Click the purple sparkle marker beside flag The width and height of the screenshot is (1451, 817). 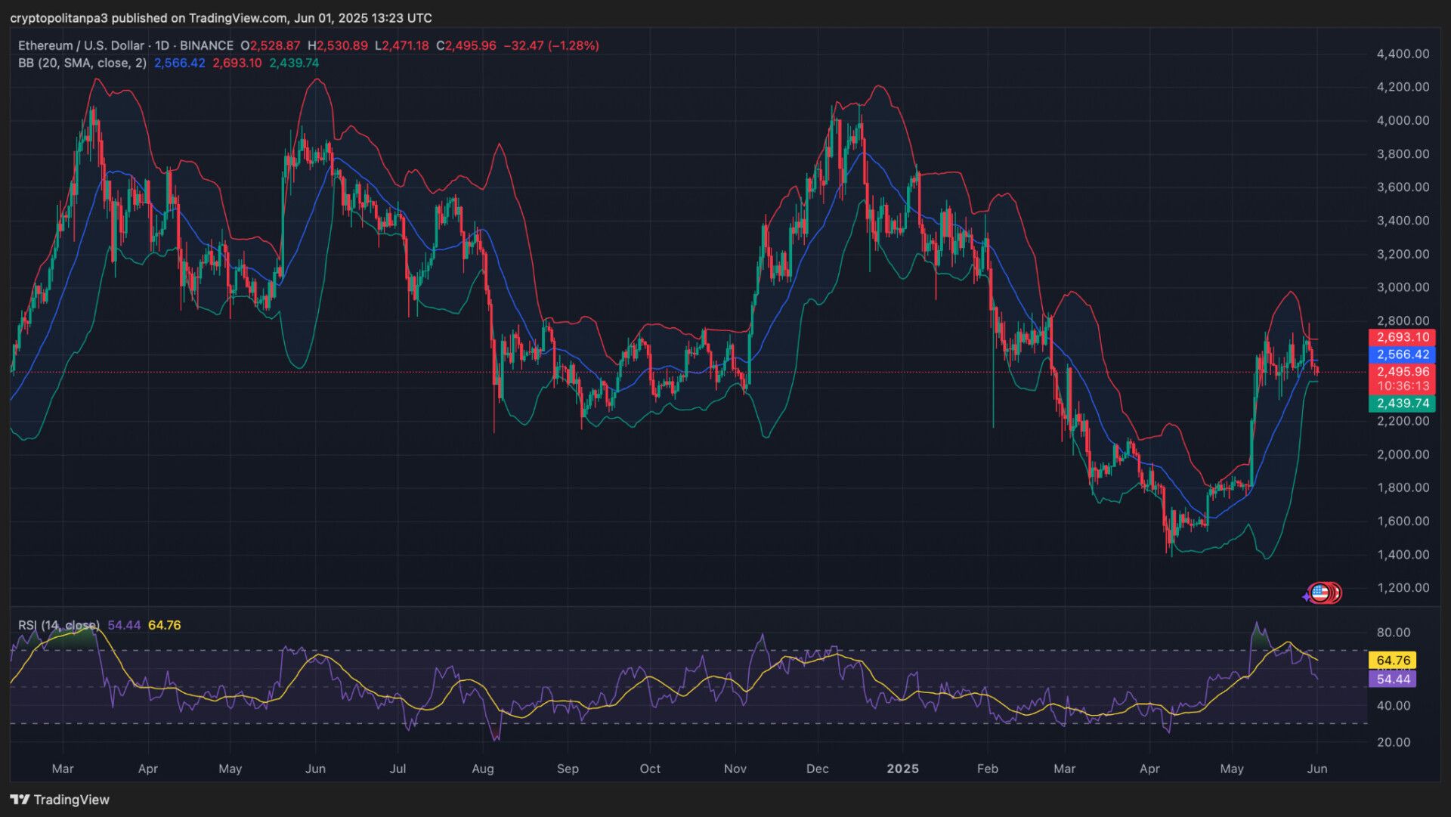pos(1307,597)
